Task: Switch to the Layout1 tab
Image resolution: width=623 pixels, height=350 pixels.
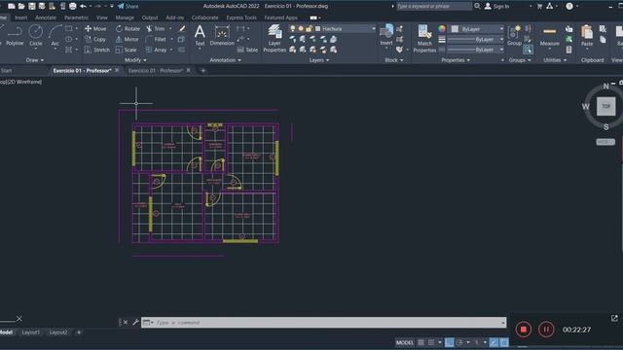Action: 30,332
